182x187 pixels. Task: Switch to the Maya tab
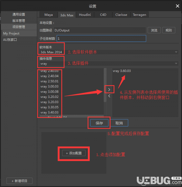49,15
